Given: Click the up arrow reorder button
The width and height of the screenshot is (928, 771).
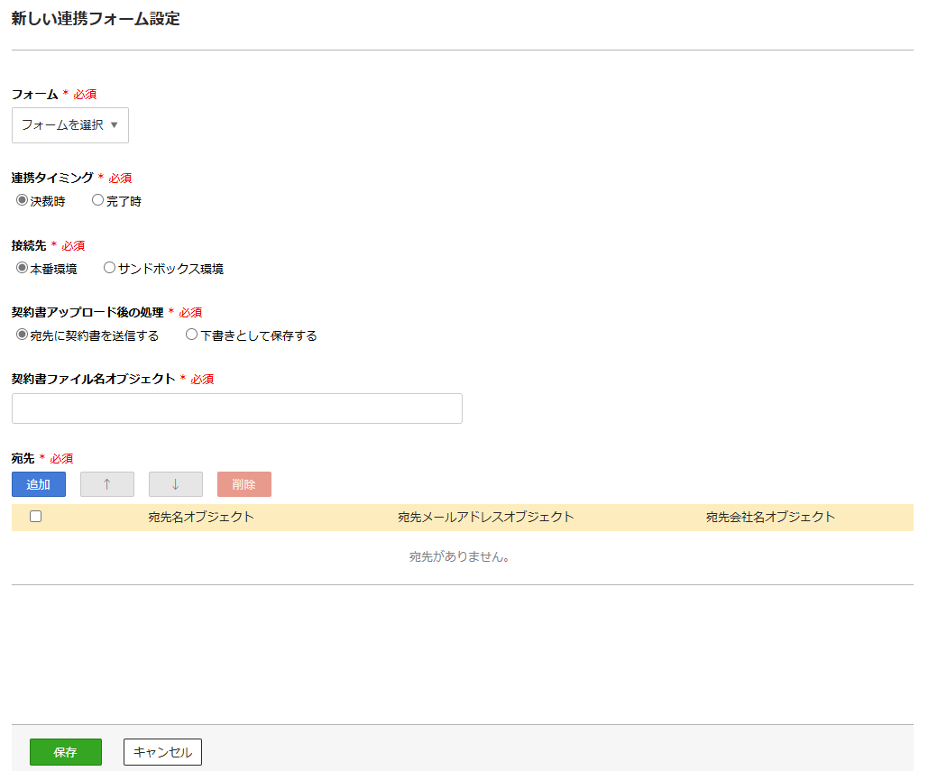Looking at the screenshot, I should pyautogui.click(x=106, y=484).
